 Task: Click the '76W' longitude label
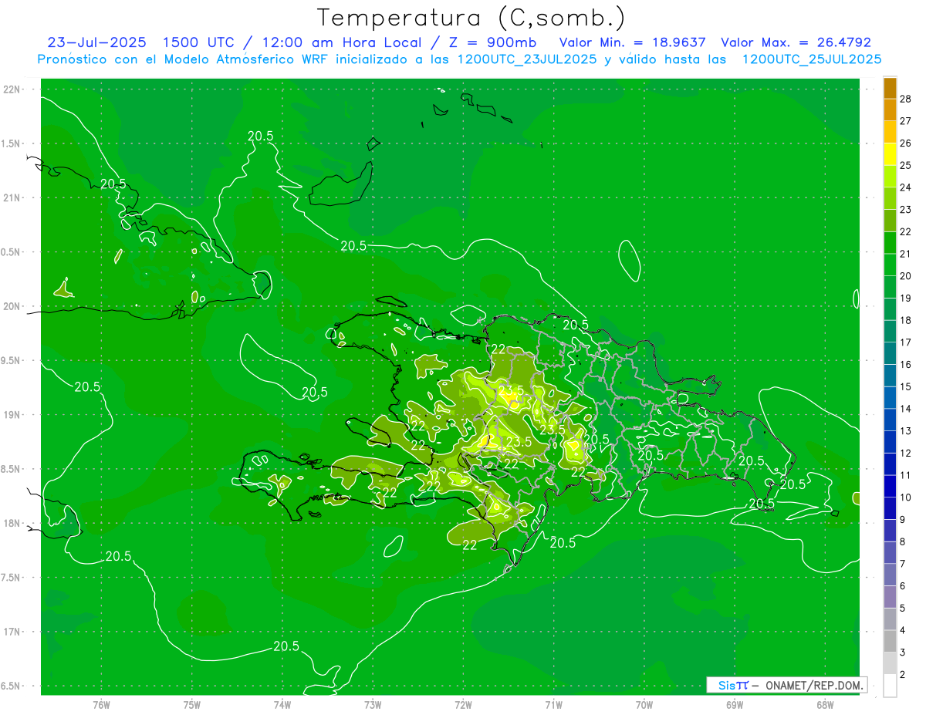101,705
